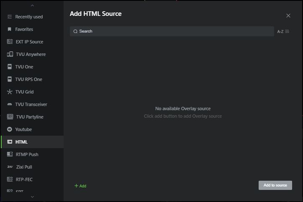The width and height of the screenshot is (303, 202).
Task: Click the Add to source button
Action: coord(275,185)
